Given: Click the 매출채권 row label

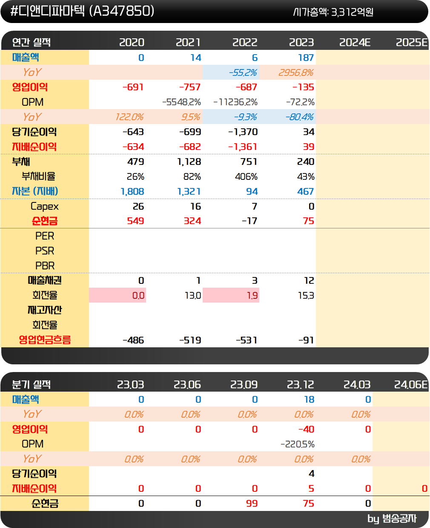Looking at the screenshot, I should [x=45, y=280].
